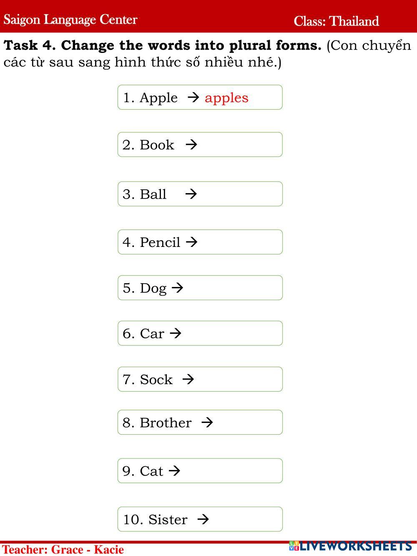Click the Liveworksheets logo
The height and width of the screenshot is (556, 417).
(351, 546)
